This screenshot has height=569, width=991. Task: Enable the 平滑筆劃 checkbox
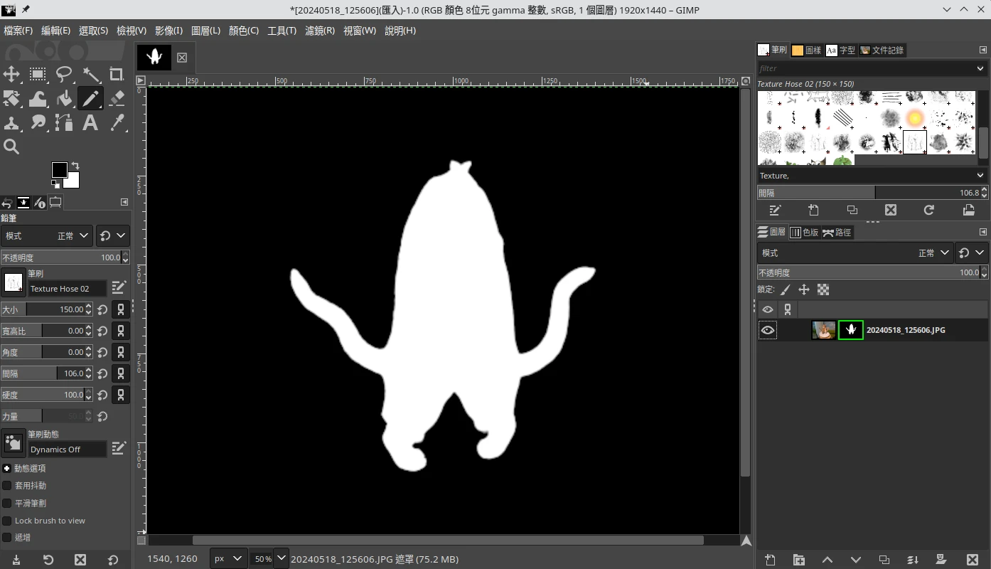pos(7,504)
